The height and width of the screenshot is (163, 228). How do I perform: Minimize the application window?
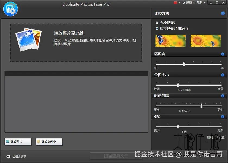211,3
